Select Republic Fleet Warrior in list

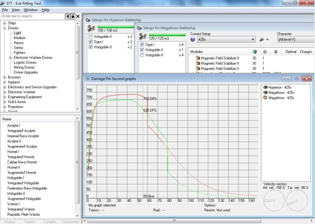pyautogui.click(x=24, y=215)
